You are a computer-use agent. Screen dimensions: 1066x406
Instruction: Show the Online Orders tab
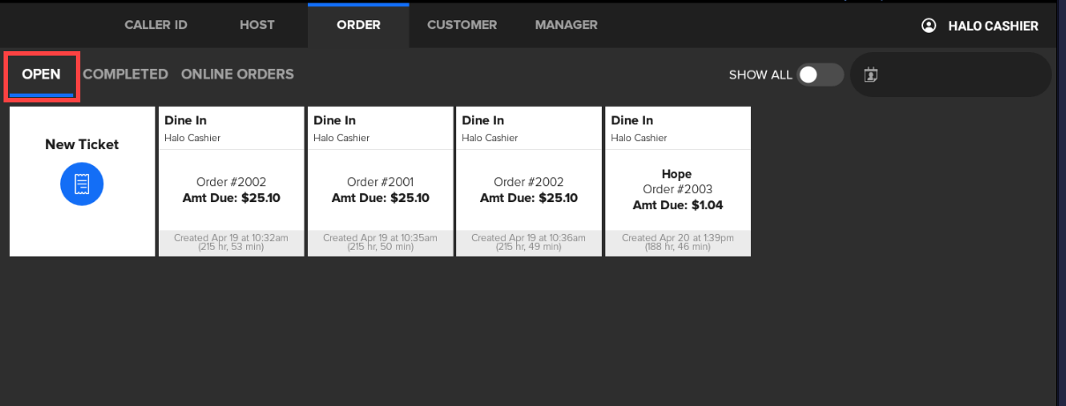(237, 74)
